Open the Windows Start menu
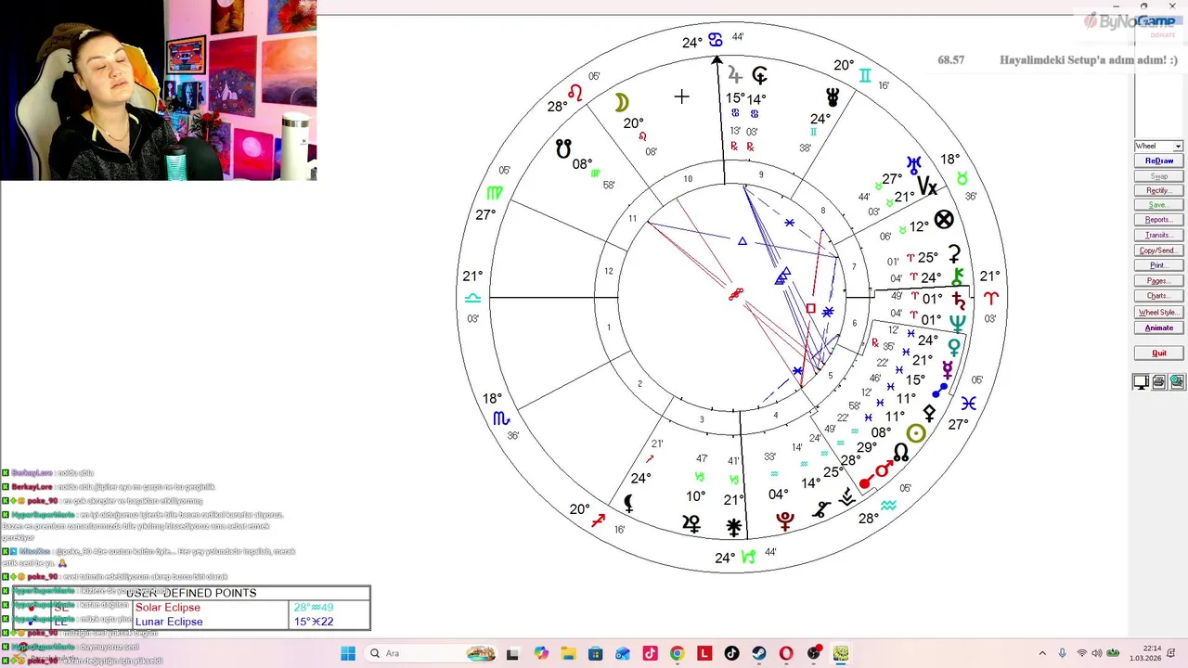The image size is (1188, 668). pos(348,653)
